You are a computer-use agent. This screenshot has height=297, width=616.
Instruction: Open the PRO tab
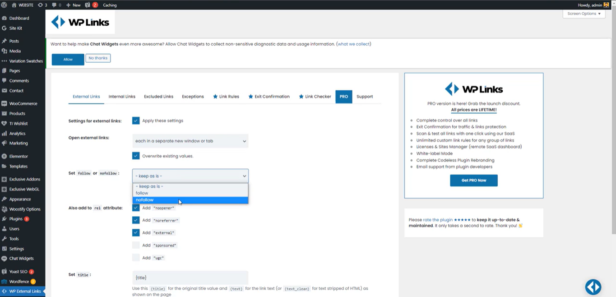[x=344, y=97]
